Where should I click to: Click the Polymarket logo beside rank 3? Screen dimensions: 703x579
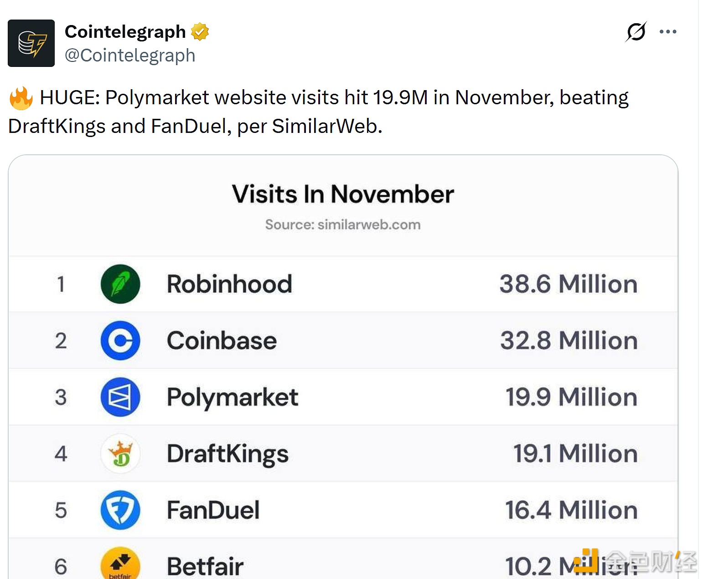[x=120, y=396]
